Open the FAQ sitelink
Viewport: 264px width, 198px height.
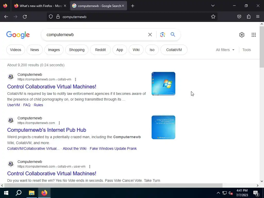[x=27, y=105]
